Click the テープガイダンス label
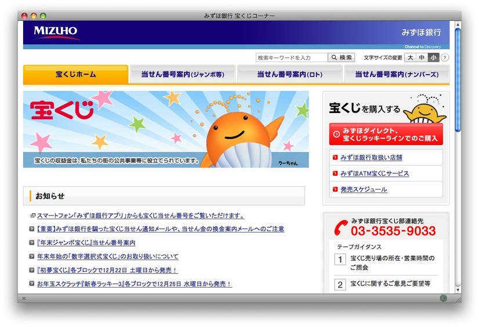479x327 pixels. (x=360, y=247)
